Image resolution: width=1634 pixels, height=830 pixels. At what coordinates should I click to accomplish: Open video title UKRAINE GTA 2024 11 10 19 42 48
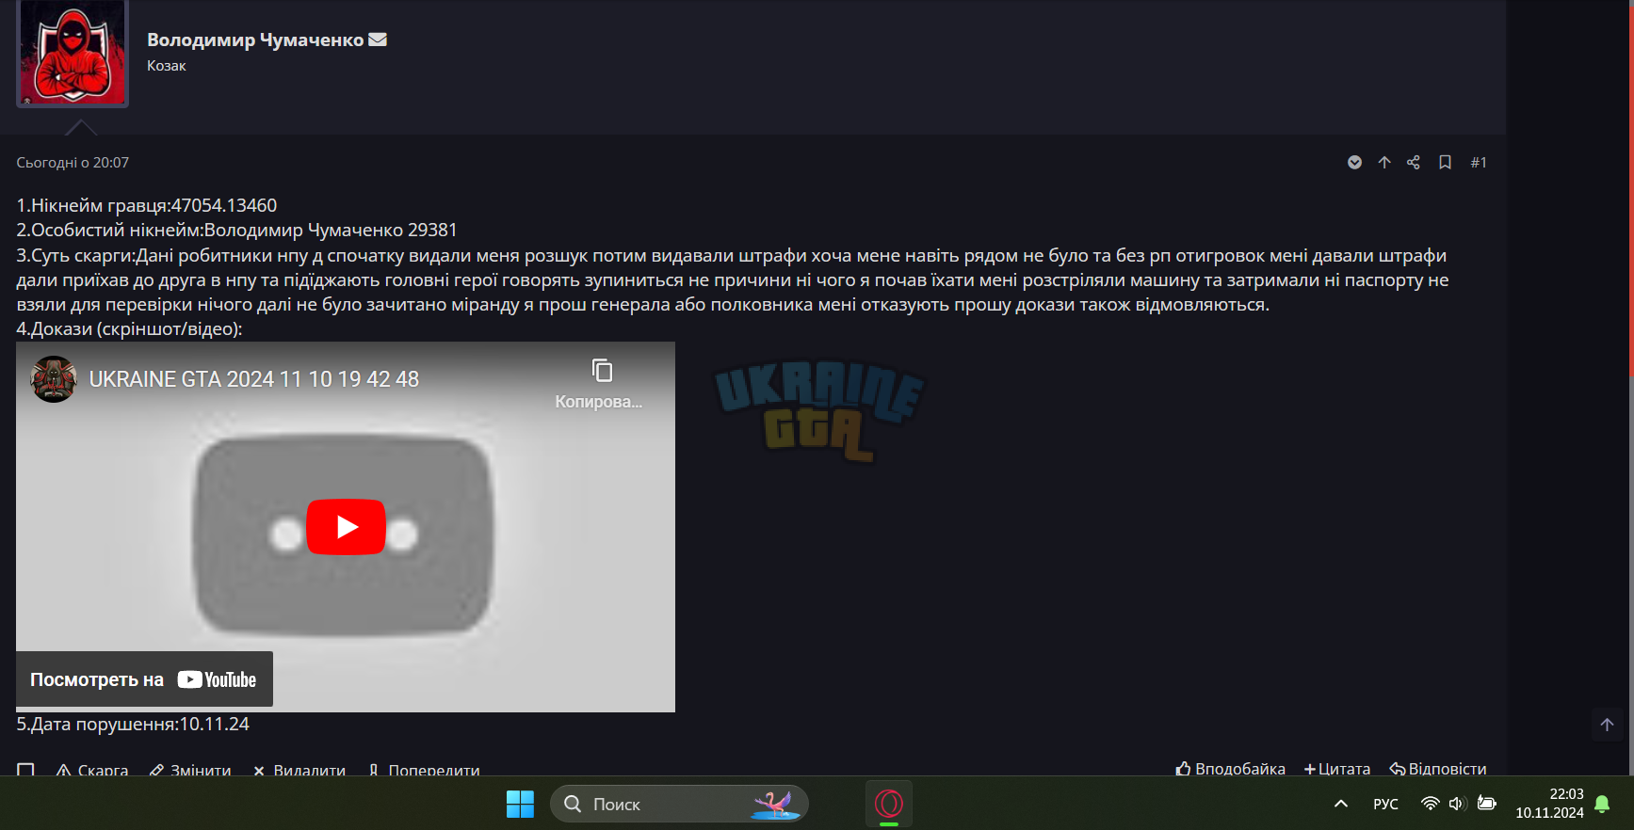coord(254,379)
